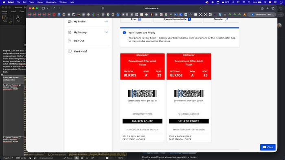Image resolution: width=285 pixels, height=160 pixels.
Task: Open the History menu
Action: click(x=40, y=2)
